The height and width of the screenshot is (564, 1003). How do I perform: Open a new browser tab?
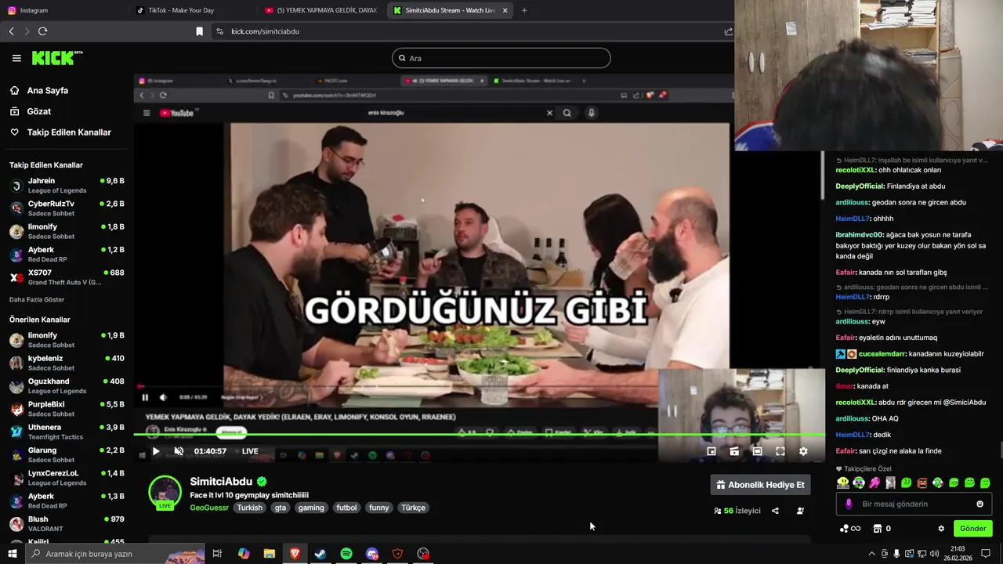(x=524, y=10)
